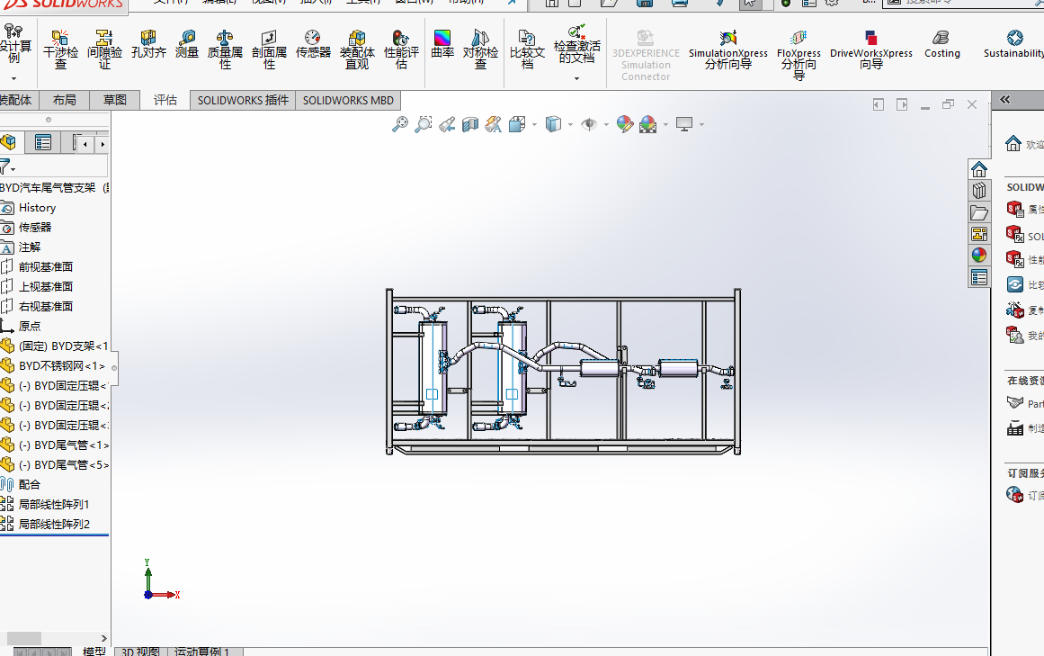Open the 比较文档 compare documents tool

[527, 50]
